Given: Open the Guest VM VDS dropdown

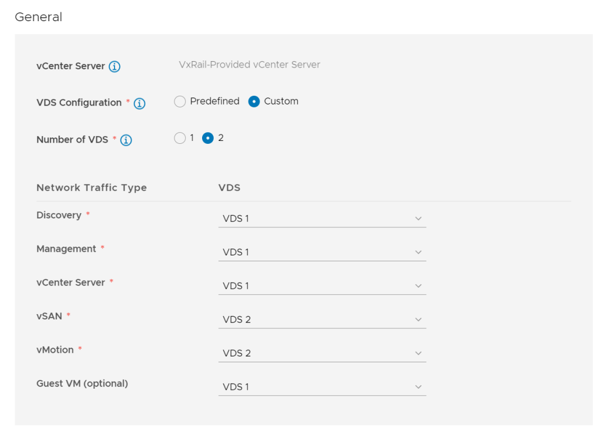Looking at the screenshot, I should (321, 387).
